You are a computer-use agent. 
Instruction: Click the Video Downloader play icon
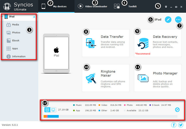pyautogui.click(x=80, y=6)
